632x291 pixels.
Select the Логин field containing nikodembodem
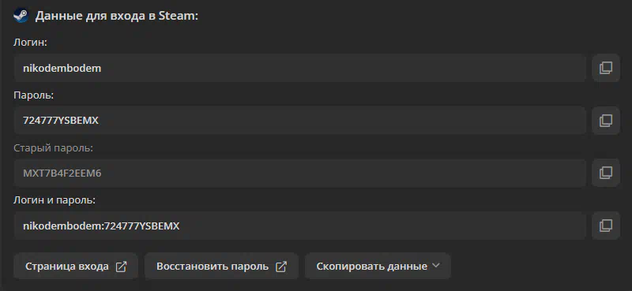point(300,68)
